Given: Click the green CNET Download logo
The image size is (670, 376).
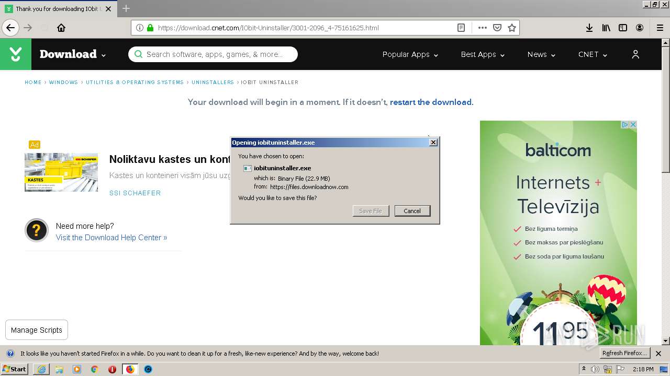Looking at the screenshot, I should pyautogui.click(x=16, y=54).
